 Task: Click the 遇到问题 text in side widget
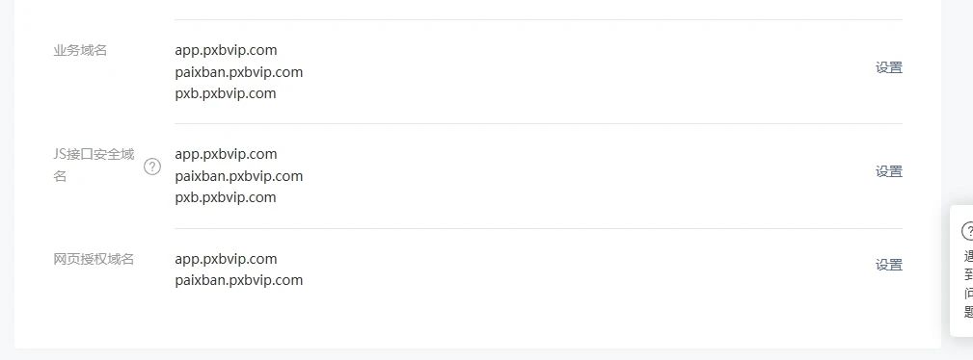pyautogui.click(x=968, y=284)
